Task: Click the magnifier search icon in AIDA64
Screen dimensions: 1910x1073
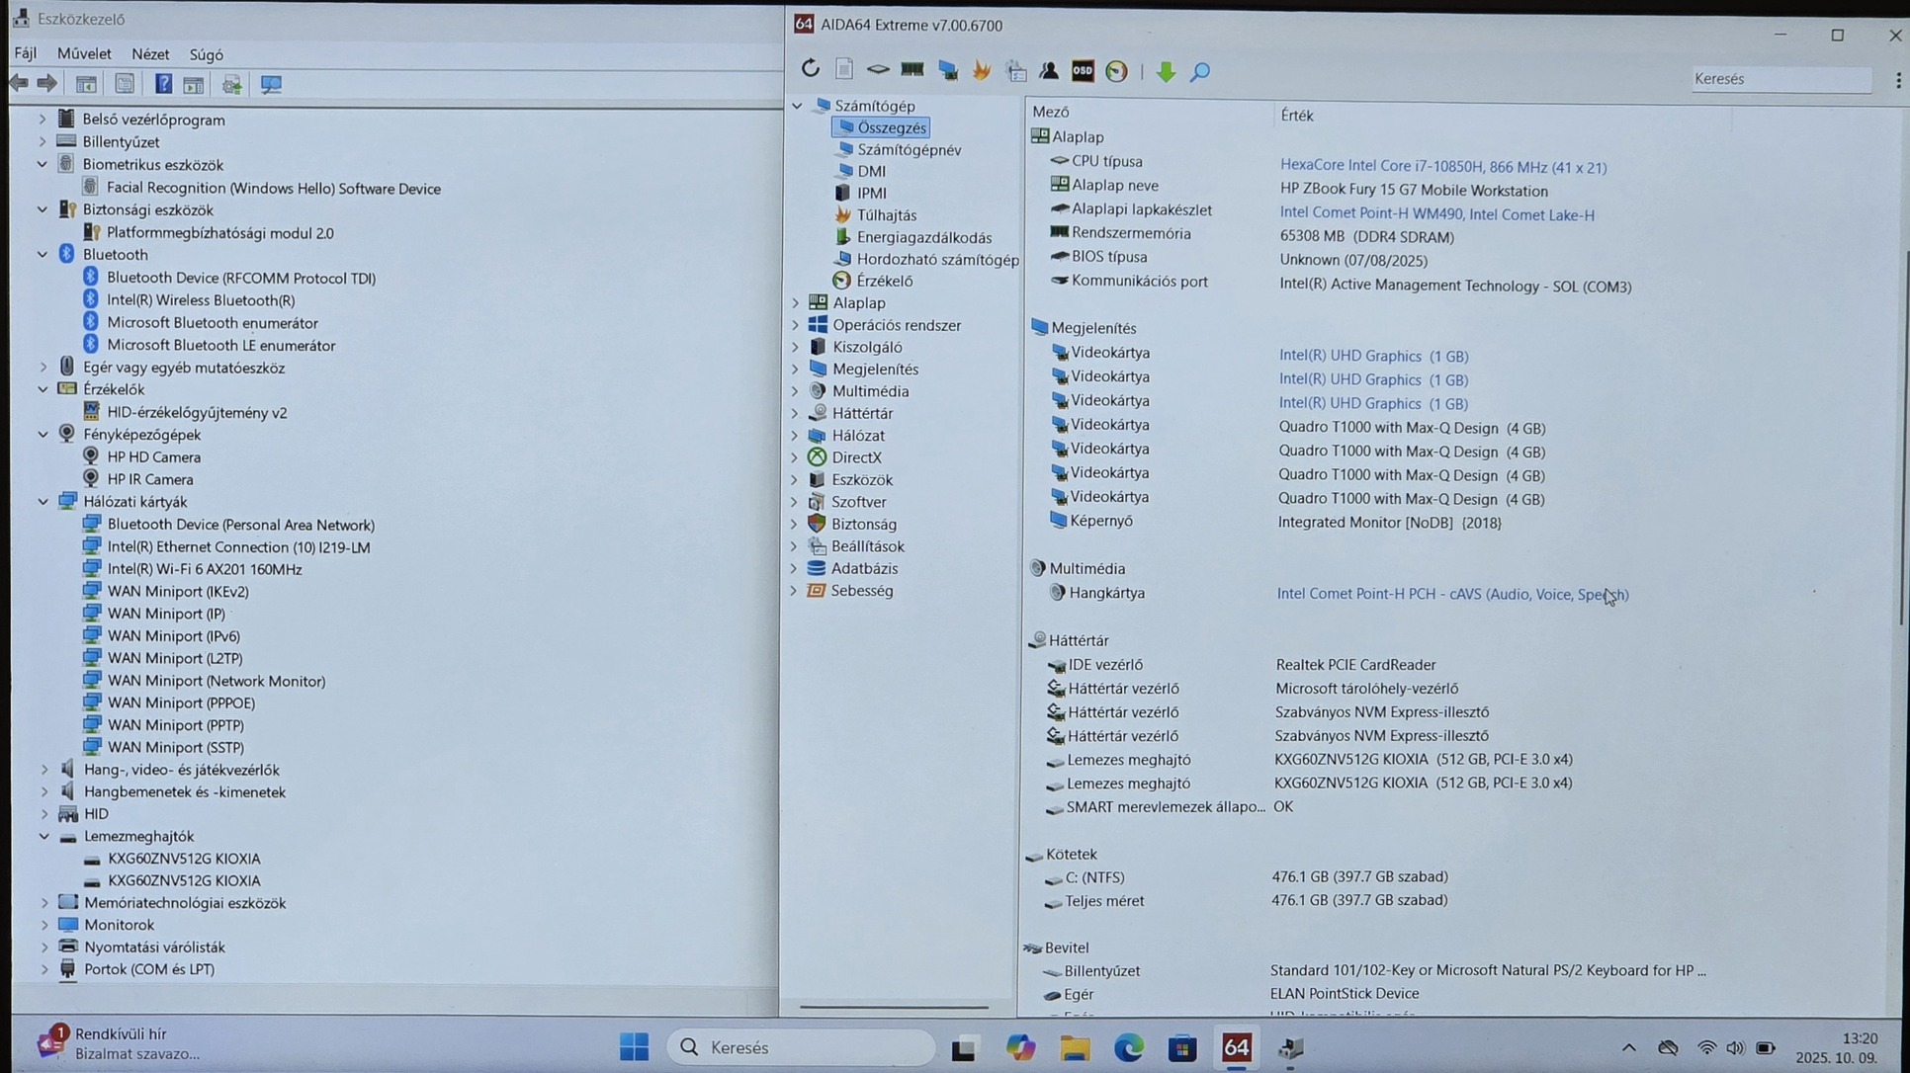Action: (1199, 71)
